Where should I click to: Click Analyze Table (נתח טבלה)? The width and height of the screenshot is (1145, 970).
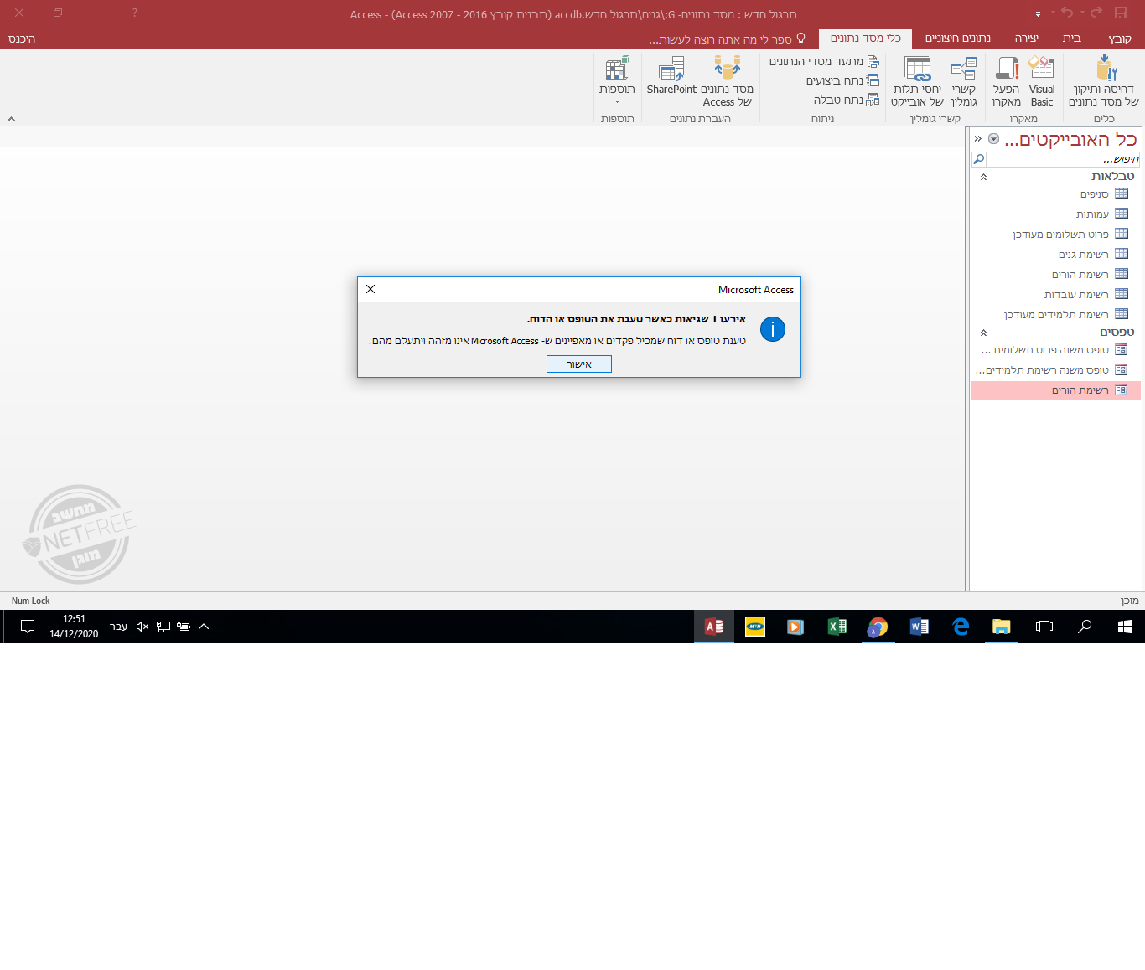click(x=846, y=100)
